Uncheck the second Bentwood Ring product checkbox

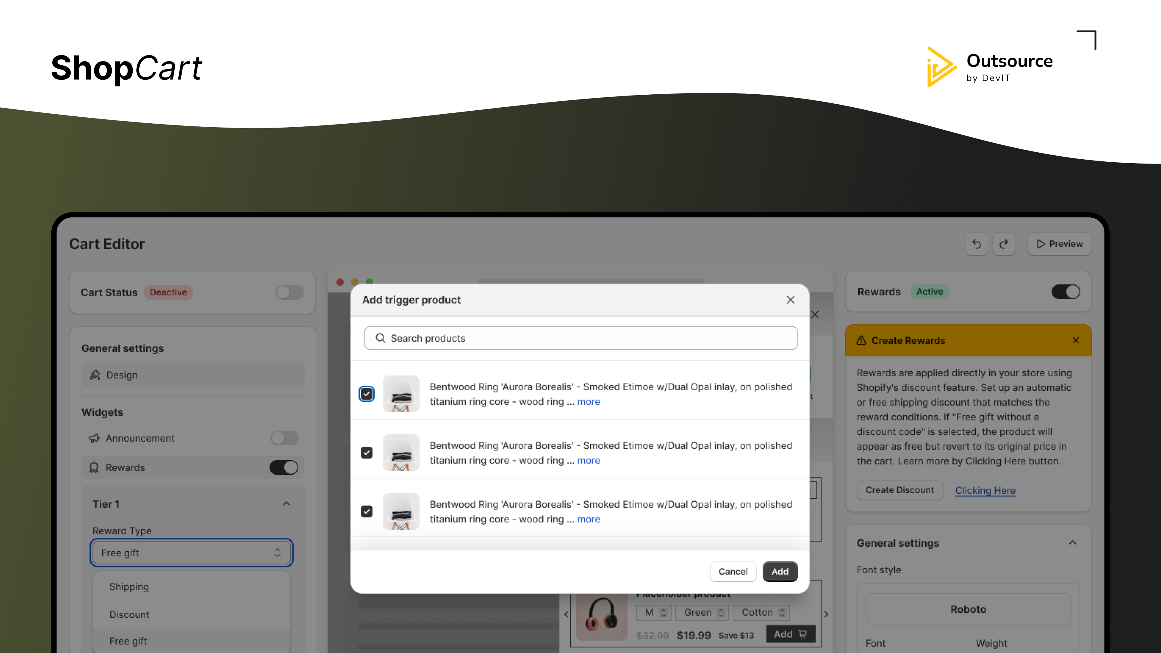[x=366, y=453]
